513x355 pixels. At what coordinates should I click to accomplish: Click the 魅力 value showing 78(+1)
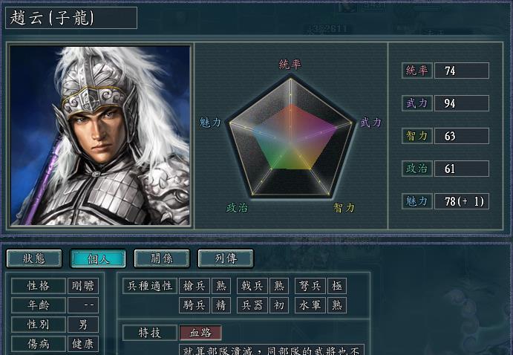[x=462, y=201]
